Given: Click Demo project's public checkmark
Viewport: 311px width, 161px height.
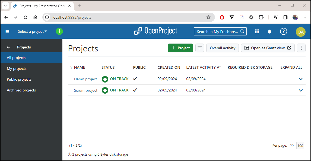Looking at the screenshot, I should 135,79.
